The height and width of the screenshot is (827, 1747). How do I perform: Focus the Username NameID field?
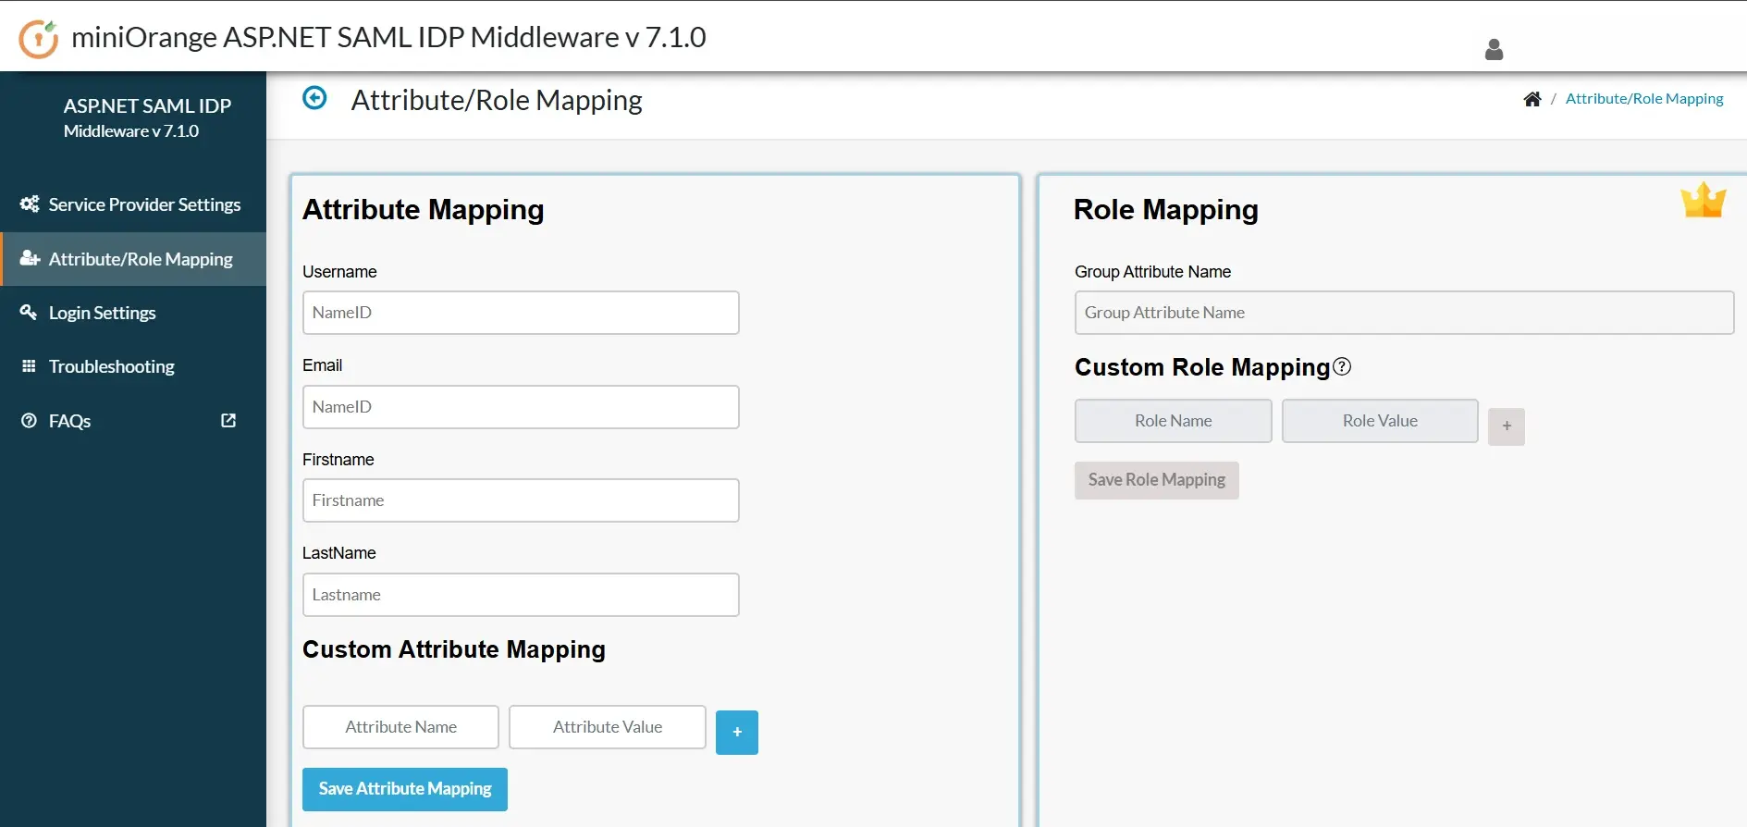coord(521,313)
